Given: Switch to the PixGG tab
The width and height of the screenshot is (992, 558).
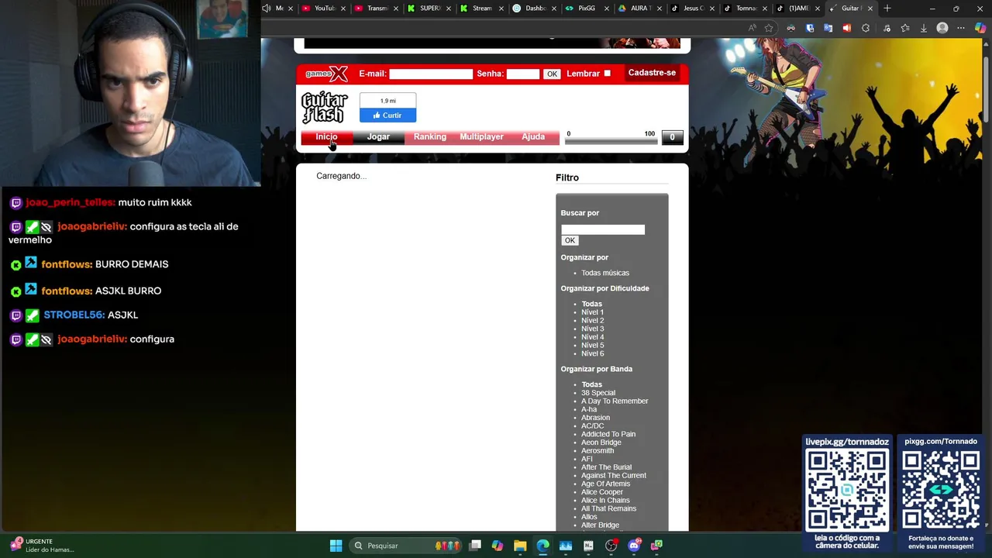Looking at the screenshot, I should (x=585, y=9).
